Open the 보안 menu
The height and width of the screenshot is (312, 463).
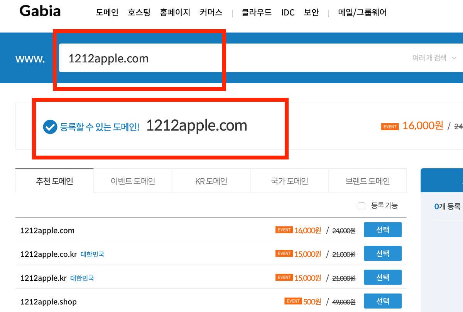(311, 13)
